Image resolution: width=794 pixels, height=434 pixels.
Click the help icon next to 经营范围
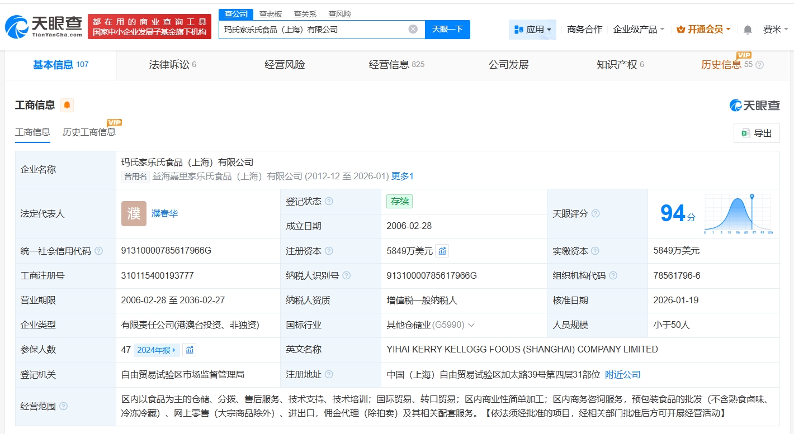click(x=63, y=407)
